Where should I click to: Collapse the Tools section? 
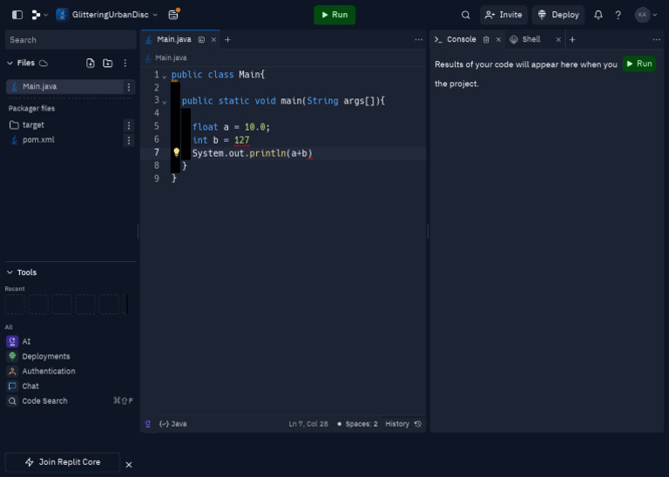(x=10, y=272)
